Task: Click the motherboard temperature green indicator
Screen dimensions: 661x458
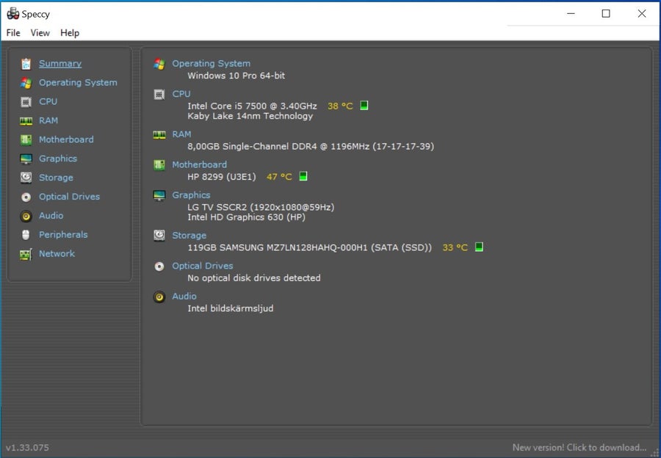Action: pyautogui.click(x=303, y=176)
